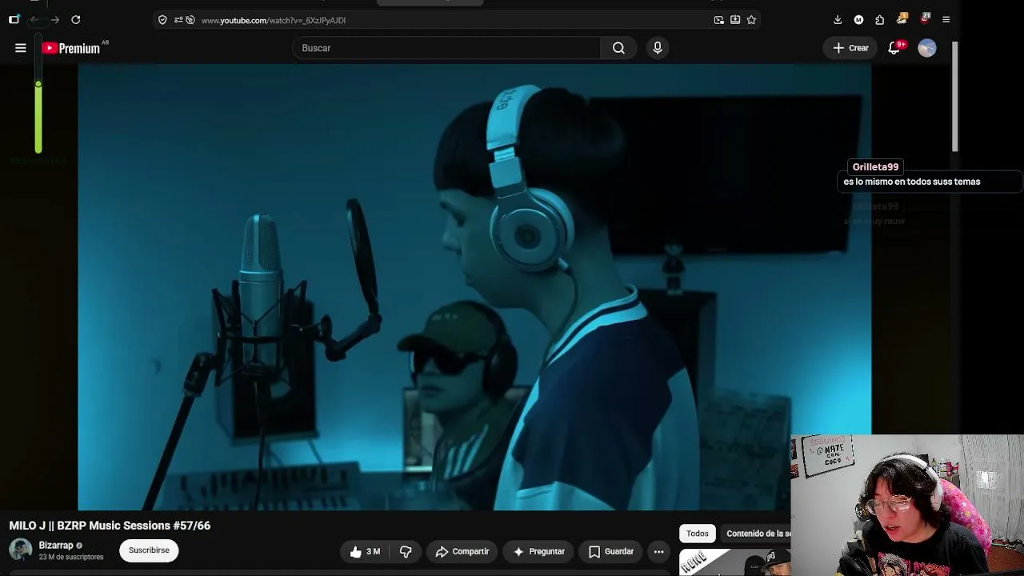Open the notifications bell
Image resolution: width=1024 pixels, height=576 pixels.
pyautogui.click(x=894, y=48)
